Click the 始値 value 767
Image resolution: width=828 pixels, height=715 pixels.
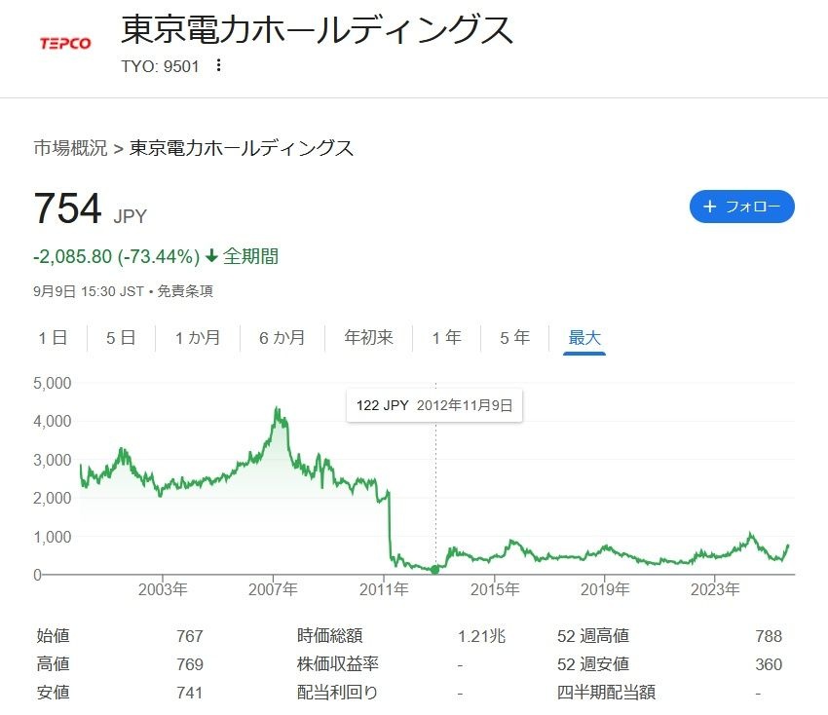(190, 636)
